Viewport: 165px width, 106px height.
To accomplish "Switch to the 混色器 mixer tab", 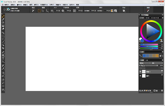I will (x=147, y=18).
